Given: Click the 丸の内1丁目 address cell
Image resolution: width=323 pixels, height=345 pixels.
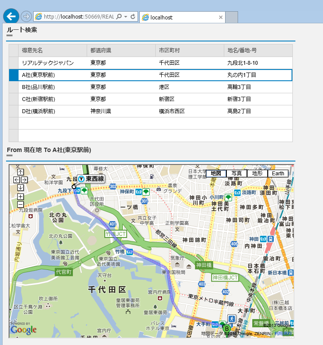Looking at the screenshot, I should [258, 75].
